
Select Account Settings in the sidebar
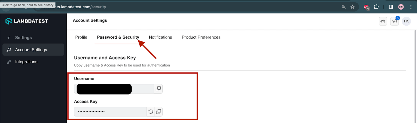click(x=31, y=50)
